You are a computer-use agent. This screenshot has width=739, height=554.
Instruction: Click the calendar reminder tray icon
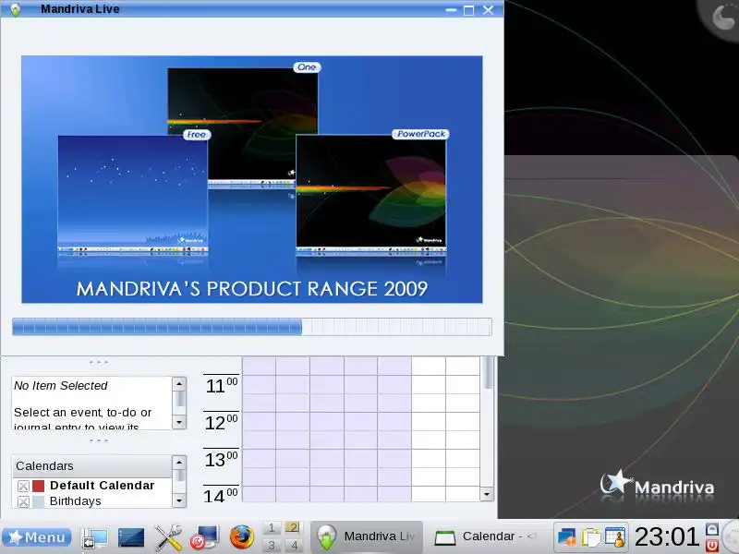click(x=615, y=537)
